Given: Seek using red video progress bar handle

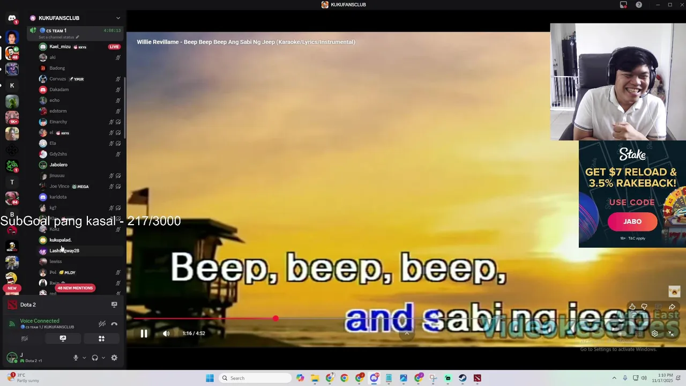Looking at the screenshot, I should (275, 318).
